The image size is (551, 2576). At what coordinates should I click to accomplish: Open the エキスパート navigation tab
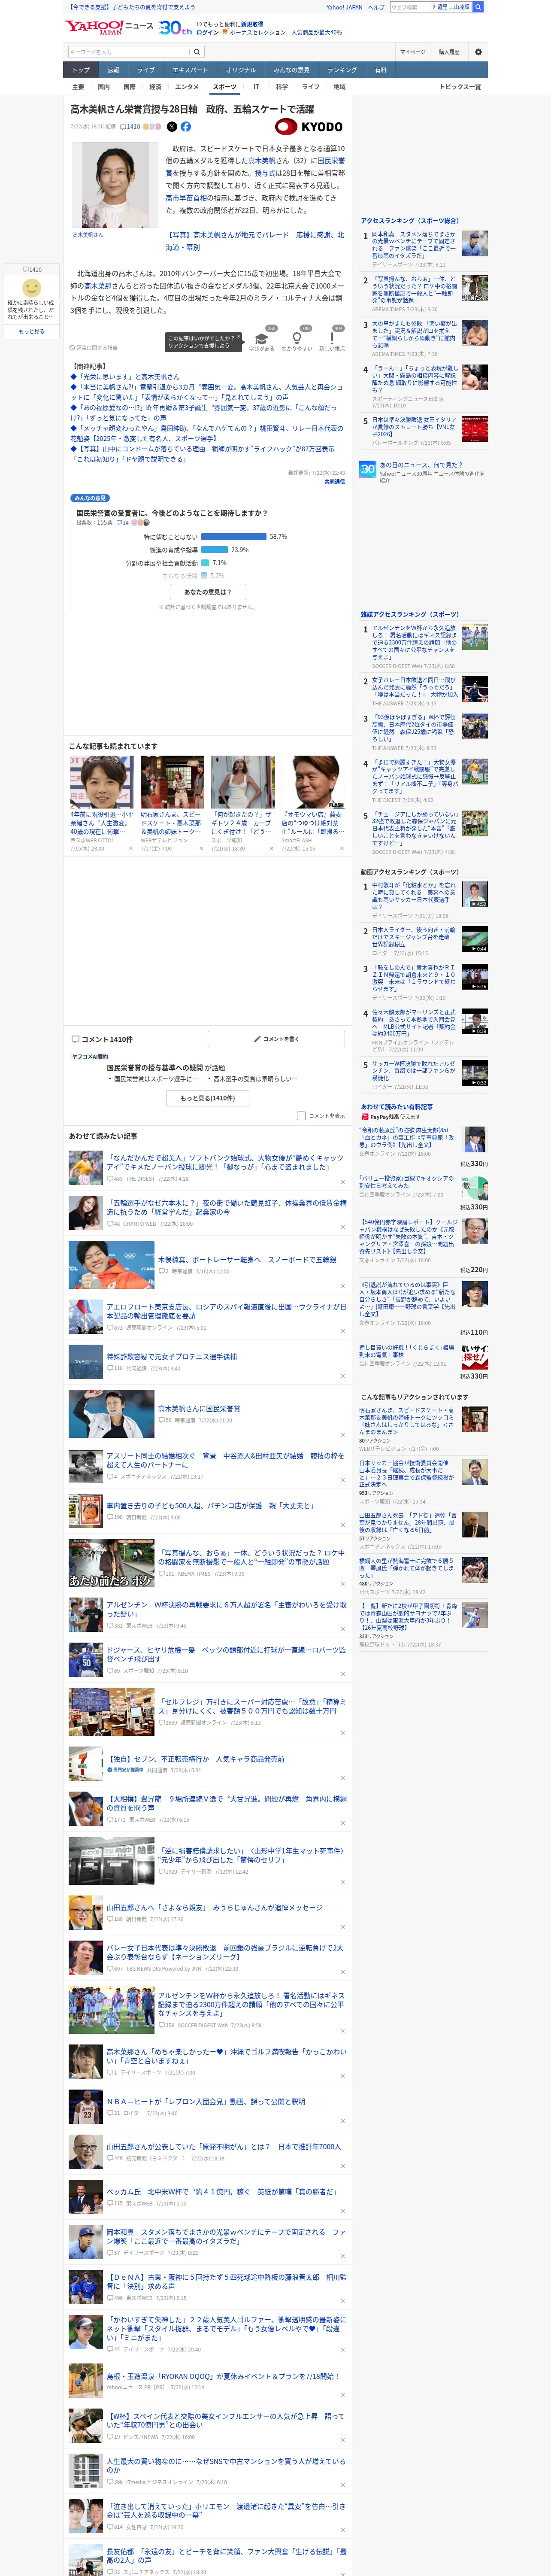click(190, 70)
